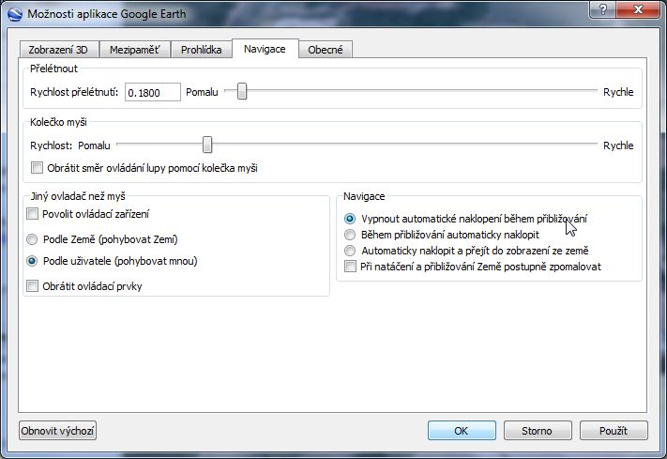The height and width of the screenshot is (459, 667).
Task: Click the Použít button
Action: coord(614,431)
